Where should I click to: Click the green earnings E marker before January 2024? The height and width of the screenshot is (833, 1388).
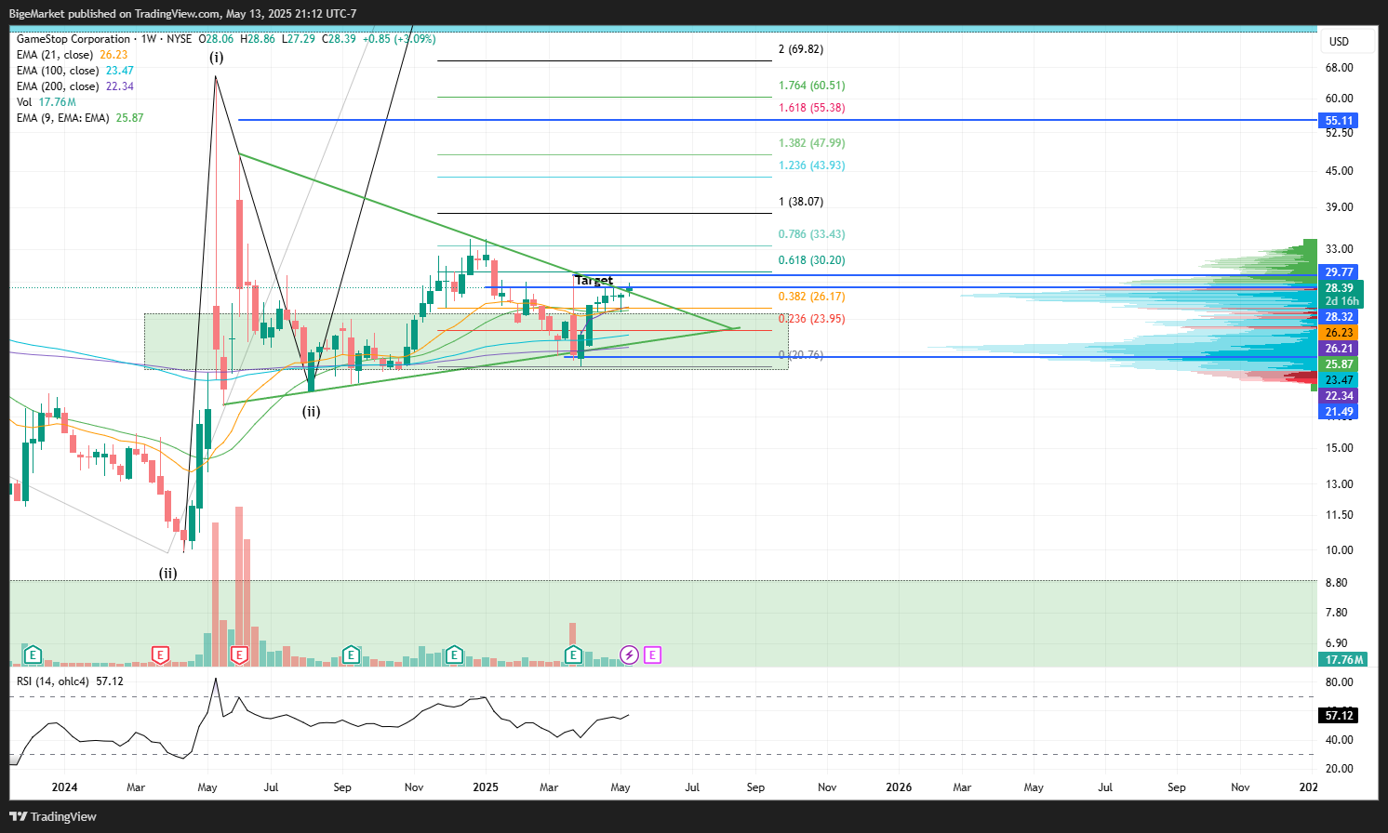click(x=33, y=655)
